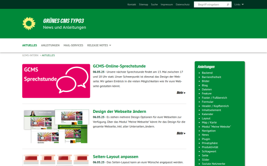Viewport: 267px width, 166px height.
Task: Open Layout in Anleitungen list
Action: click(206, 118)
